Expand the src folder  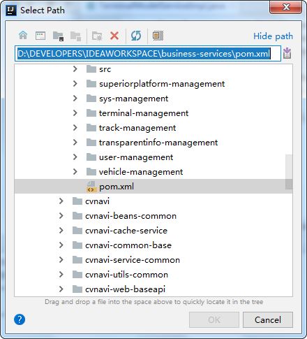pos(75,68)
